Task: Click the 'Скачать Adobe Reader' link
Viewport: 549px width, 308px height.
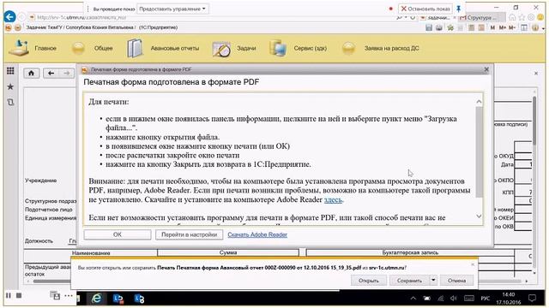Action: pos(257,234)
